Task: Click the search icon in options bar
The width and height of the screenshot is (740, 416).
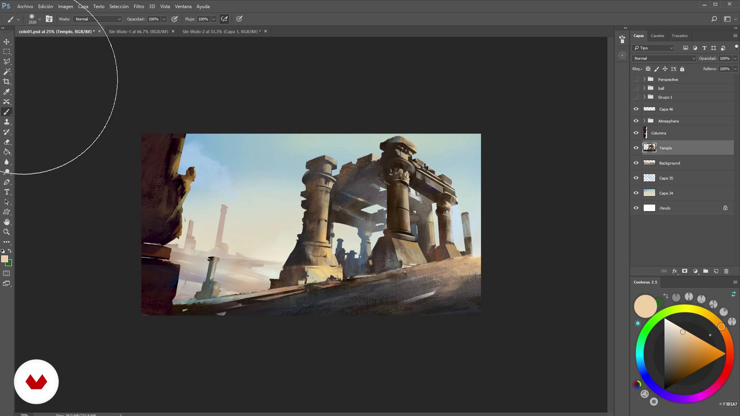Action: pyautogui.click(x=714, y=19)
